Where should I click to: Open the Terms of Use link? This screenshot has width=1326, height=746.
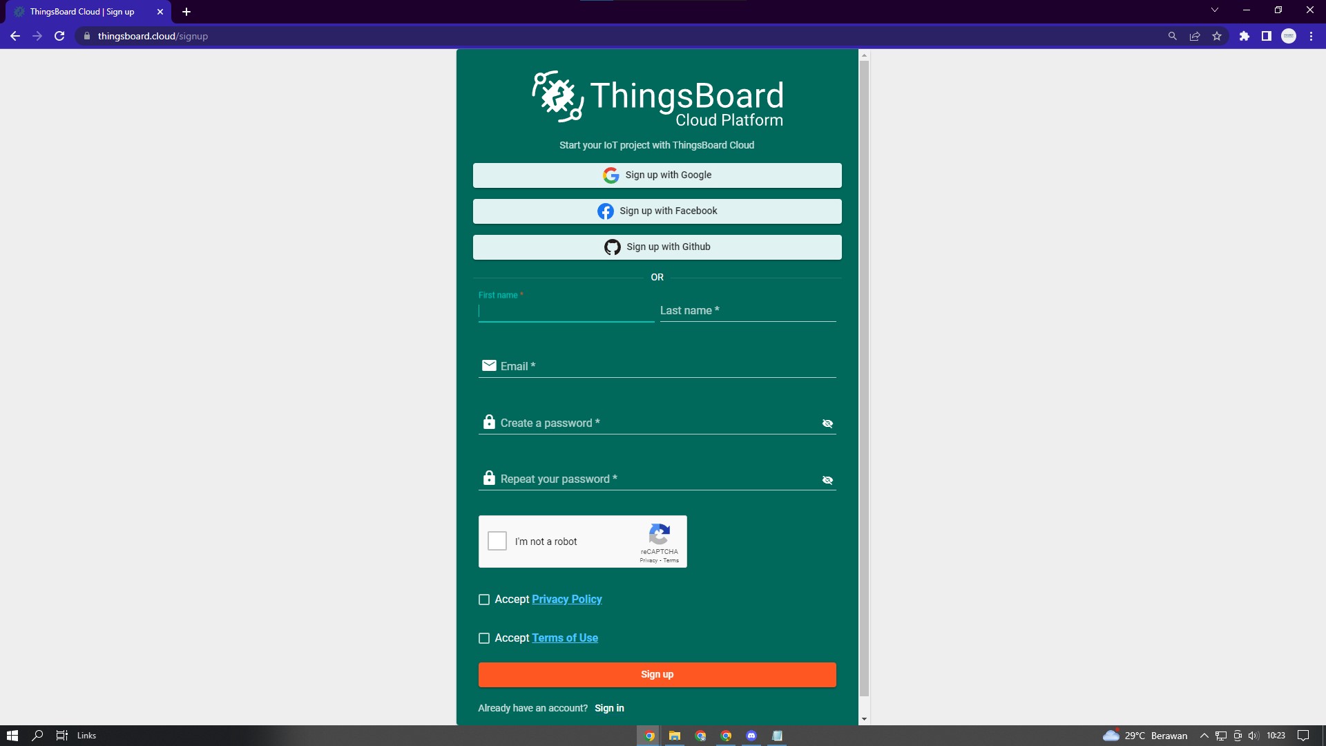point(565,638)
